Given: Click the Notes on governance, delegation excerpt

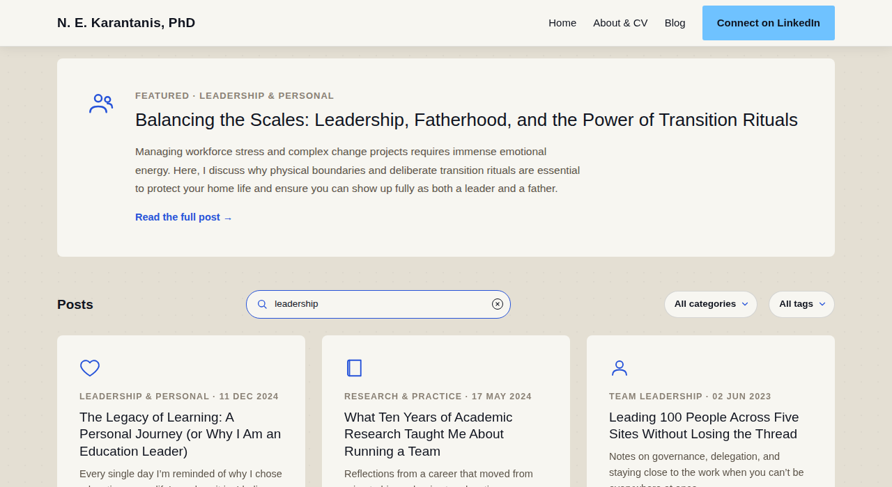Looking at the screenshot, I should pos(707,472).
